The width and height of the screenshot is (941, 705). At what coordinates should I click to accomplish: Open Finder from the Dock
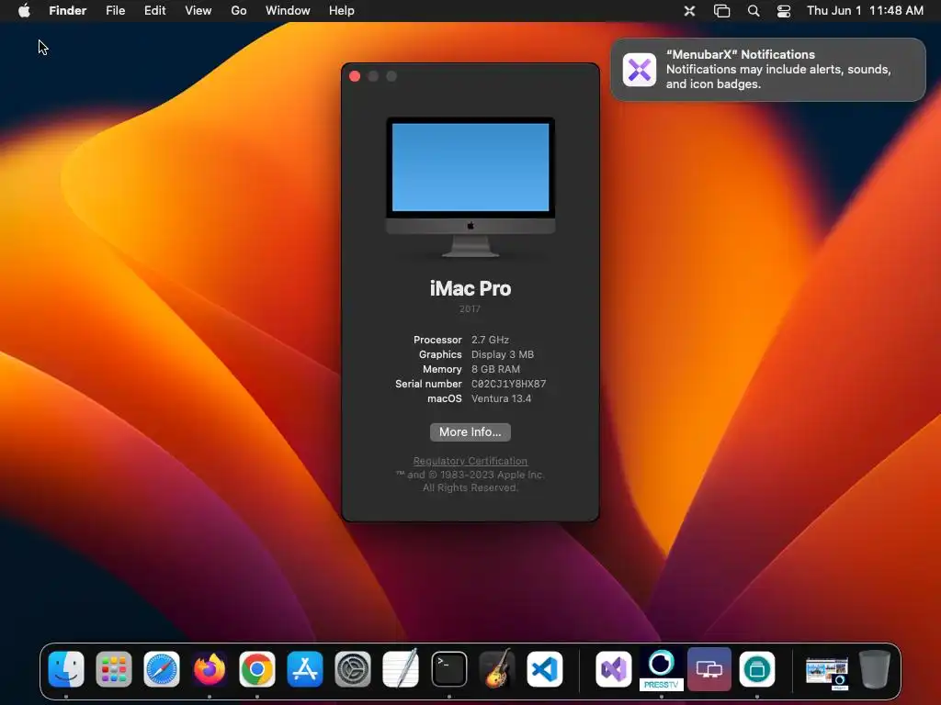point(66,668)
